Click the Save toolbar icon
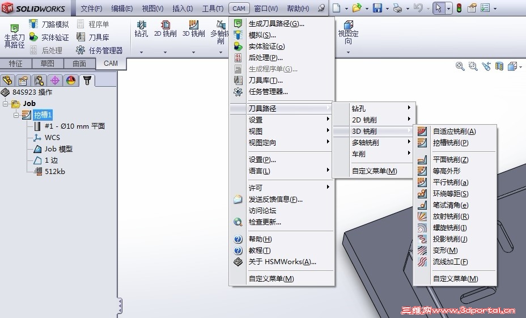The height and width of the screenshot is (318, 526). point(377,8)
